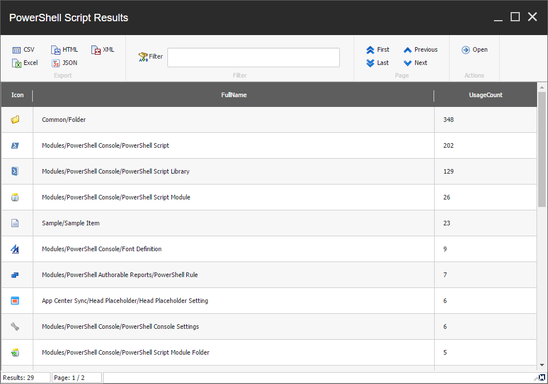Click the Filter icon button
The image size is (548, 384).
(151, 56)
